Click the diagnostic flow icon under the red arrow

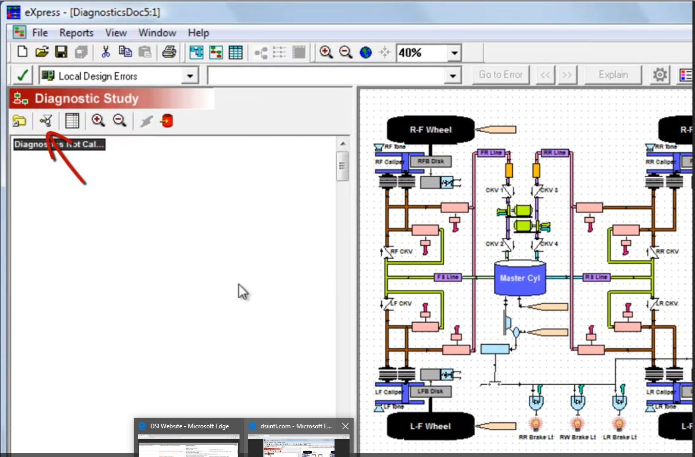tap(46, 121)
